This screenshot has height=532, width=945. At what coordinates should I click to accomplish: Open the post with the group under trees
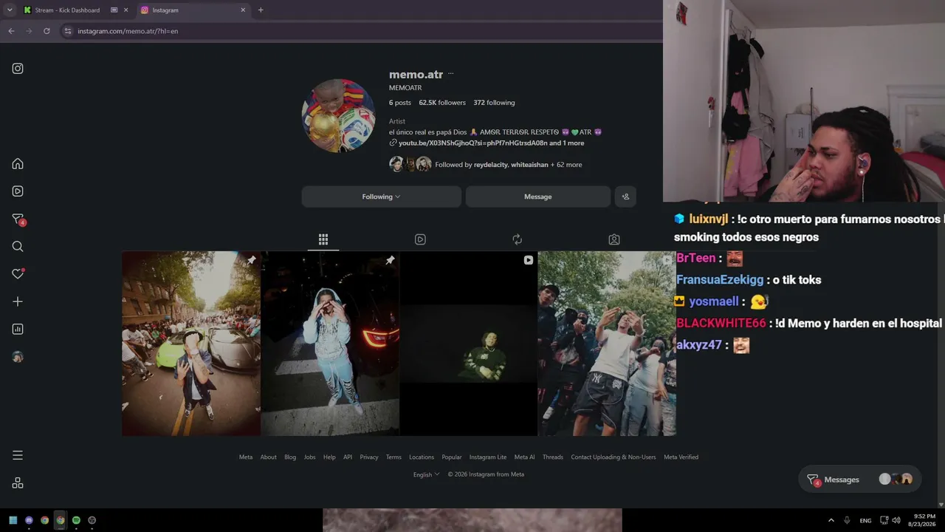click(x=607, y=344)
